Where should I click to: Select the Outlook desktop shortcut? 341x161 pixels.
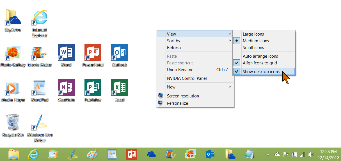point(120,55)
